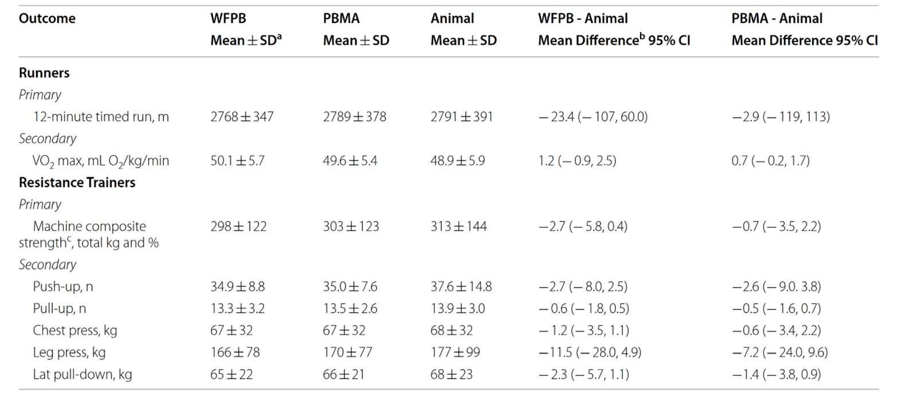Click the Lat pull-down row label
Screen dimensions: 918x393
coord(82,374)
